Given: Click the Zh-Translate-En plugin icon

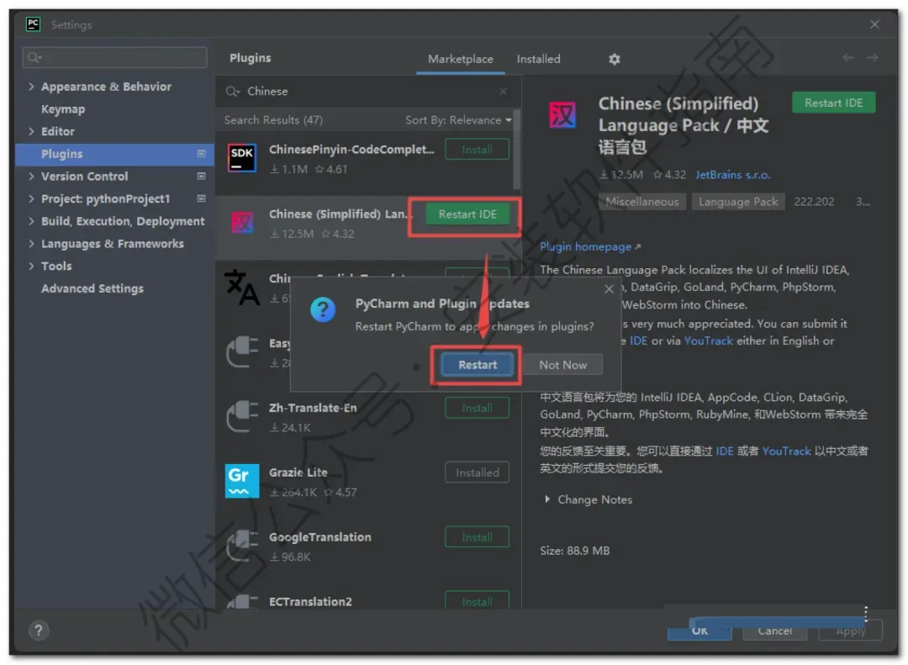Looking at the screenshot, I should pos(241,416).
